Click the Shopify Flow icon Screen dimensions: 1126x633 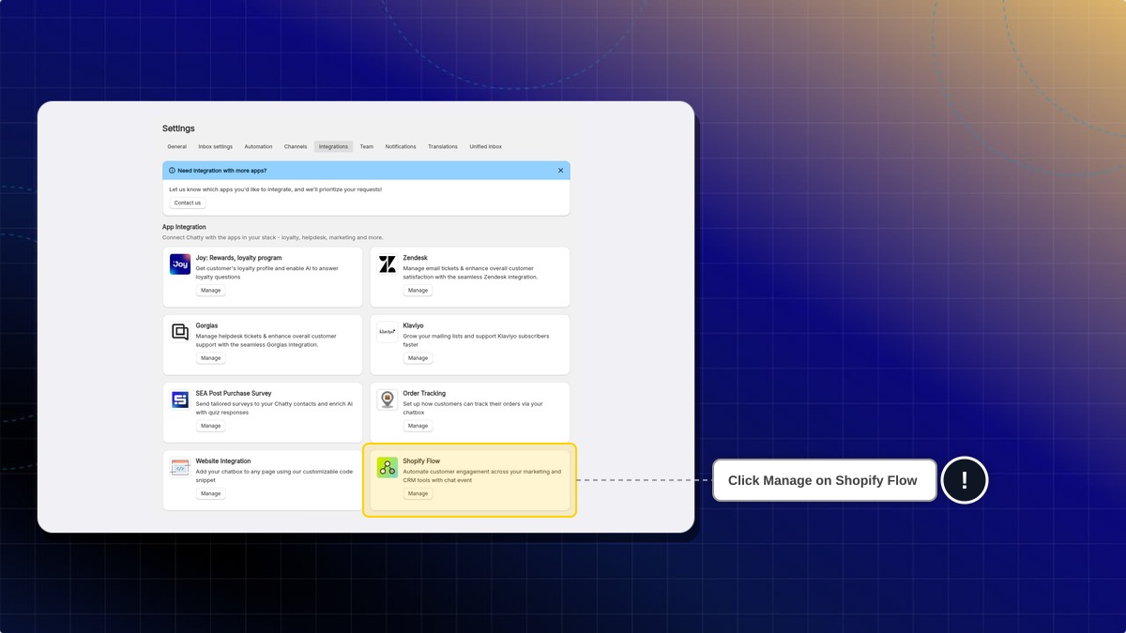[388, 467]
